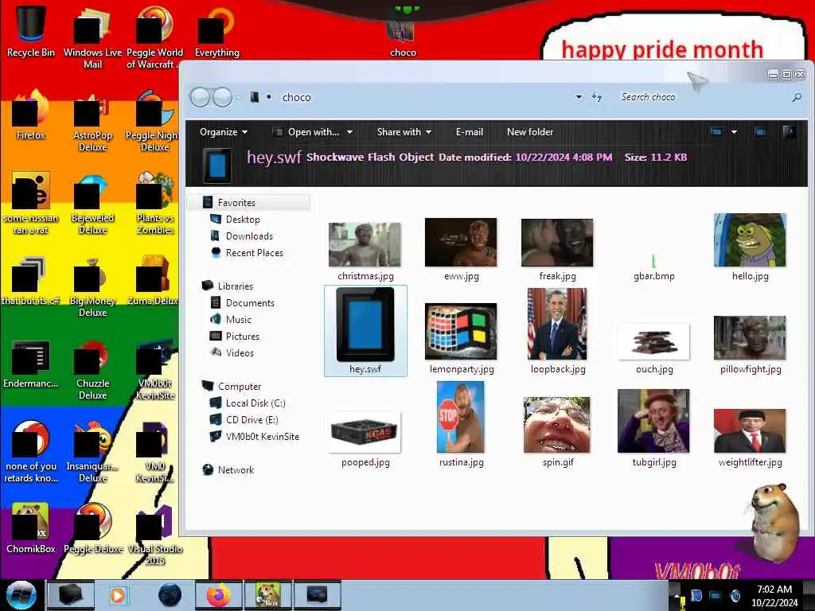Open the Organize dropdown menu
Viewport: 815px width, 611px height.
[x=224, y=132]
